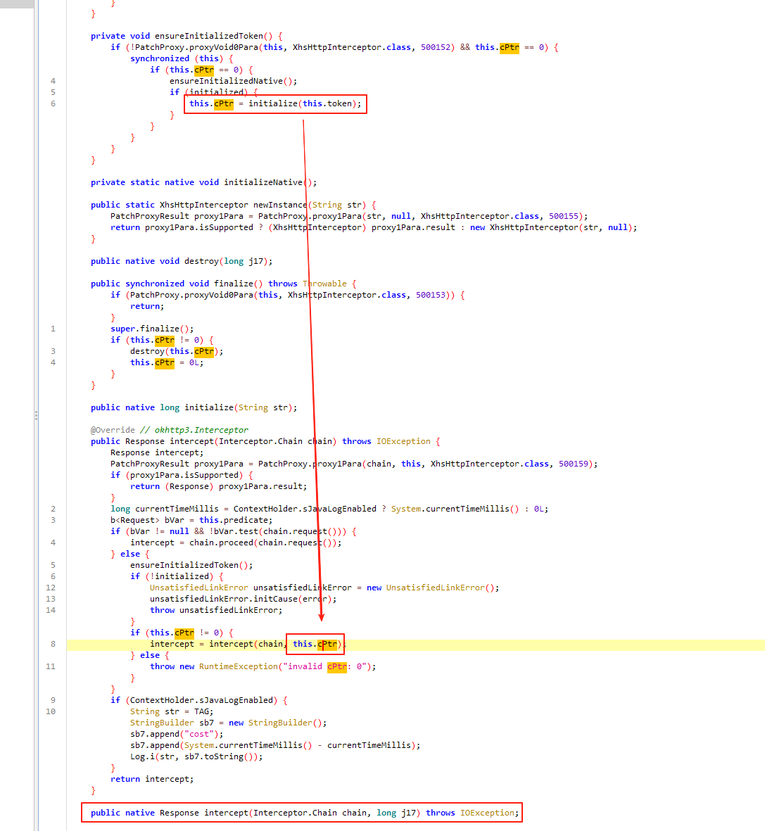Screen dimensions: 765x831
Task: Click the Response intercept; variable declaration
Action: click(x=157, y=452)
